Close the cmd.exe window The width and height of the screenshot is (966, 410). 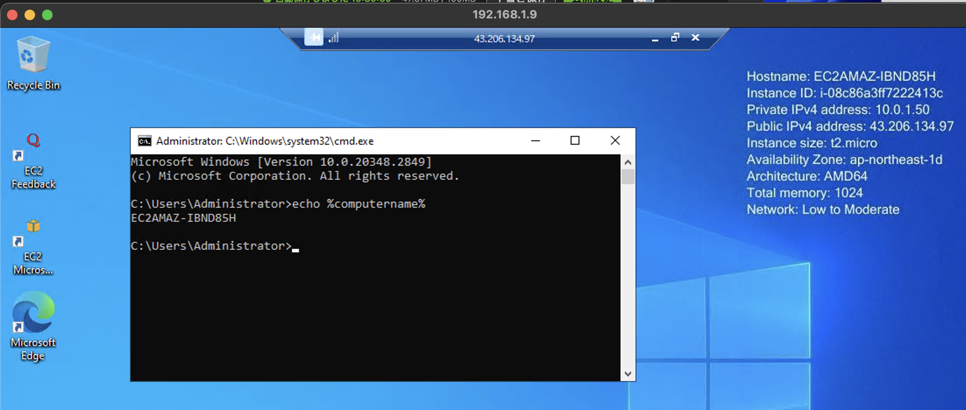click(615, 141)
